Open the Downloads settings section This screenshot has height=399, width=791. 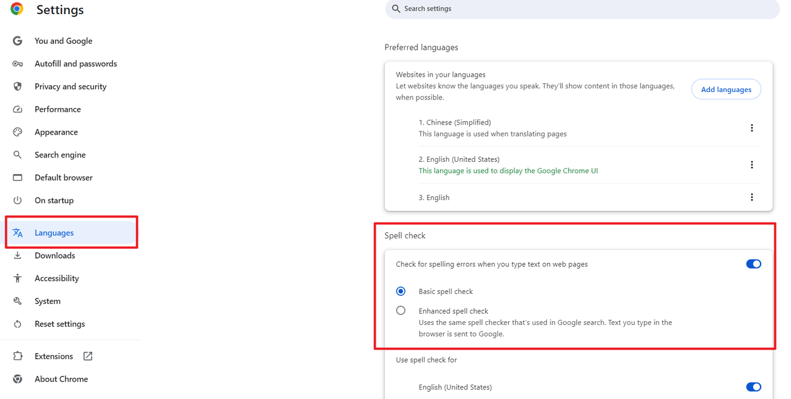coord(54,256)
